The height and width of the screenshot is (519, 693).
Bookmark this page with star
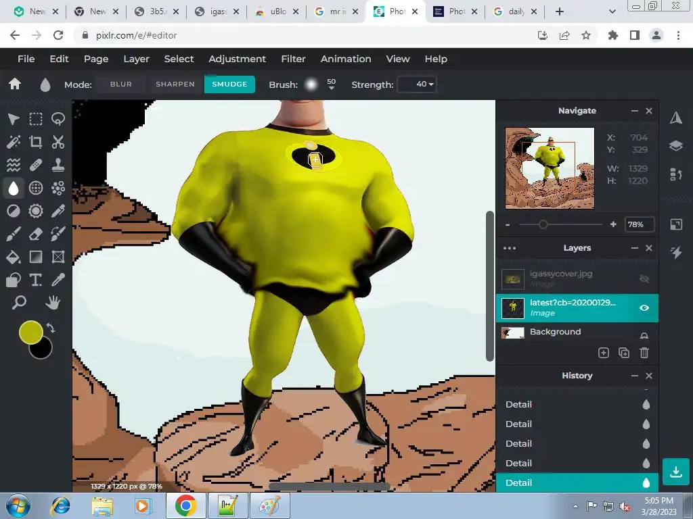(586, 35)
